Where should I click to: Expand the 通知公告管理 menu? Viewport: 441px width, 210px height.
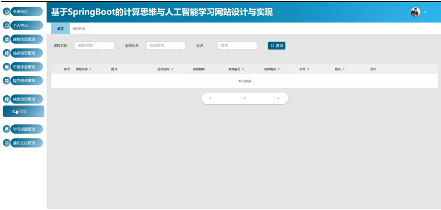click(x=27, y=143)
